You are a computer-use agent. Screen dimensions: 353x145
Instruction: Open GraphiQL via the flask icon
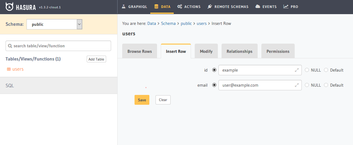[x=123, y=7]
